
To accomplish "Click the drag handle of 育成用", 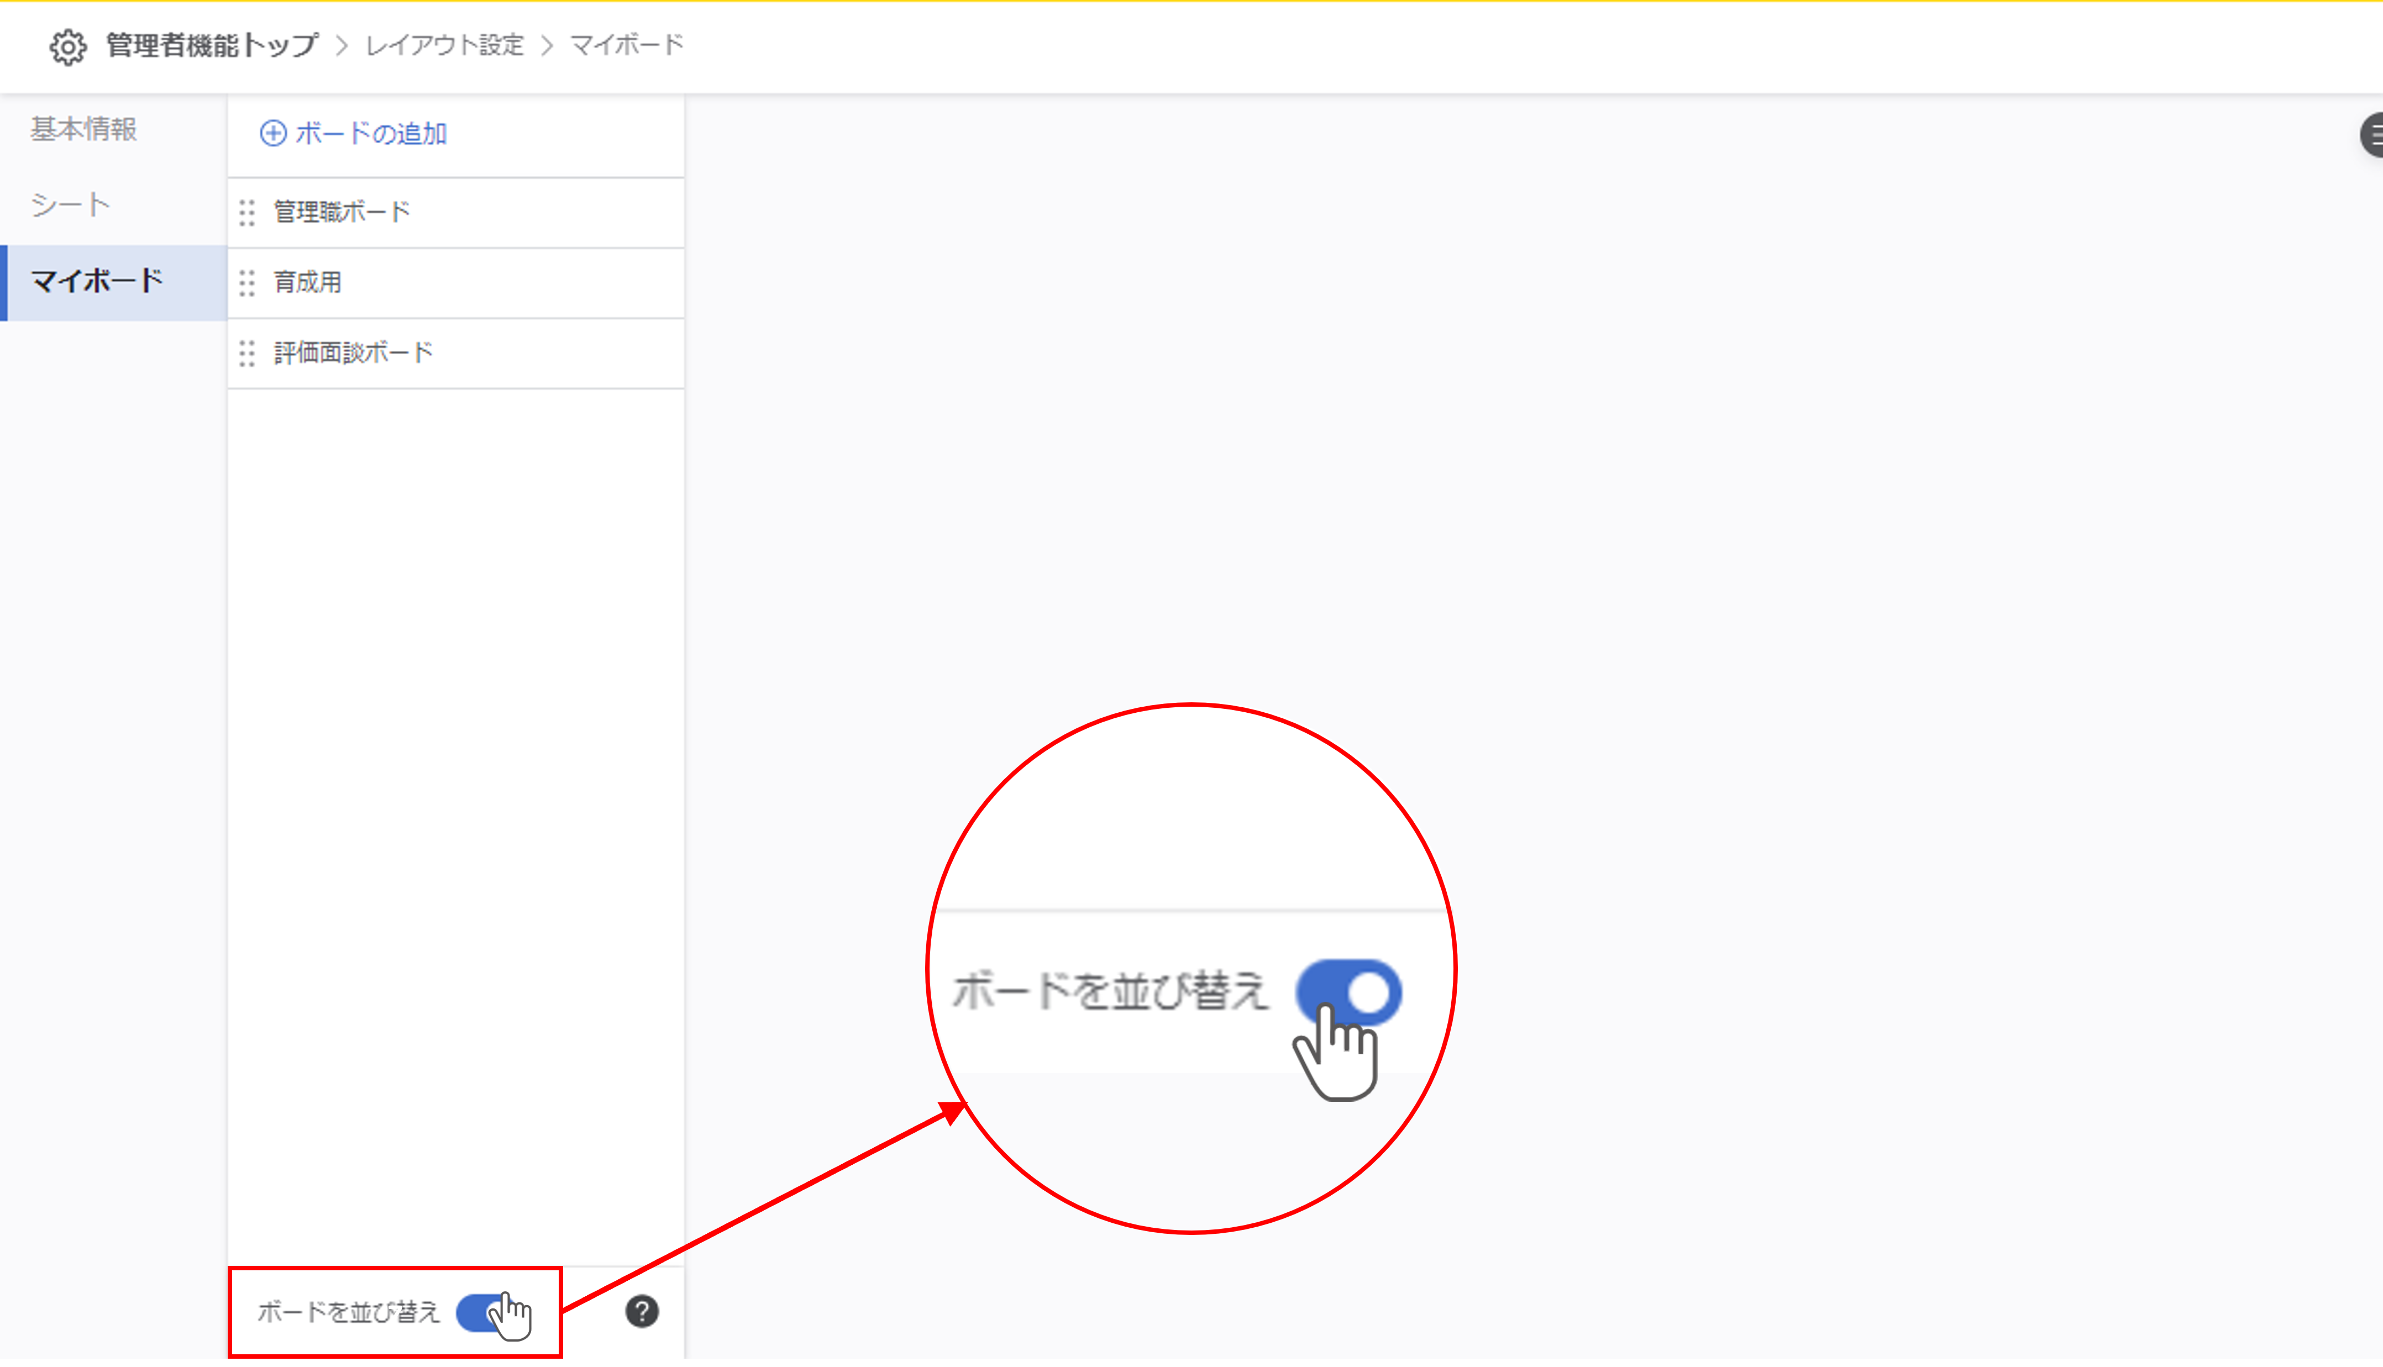I will [247, 283].
